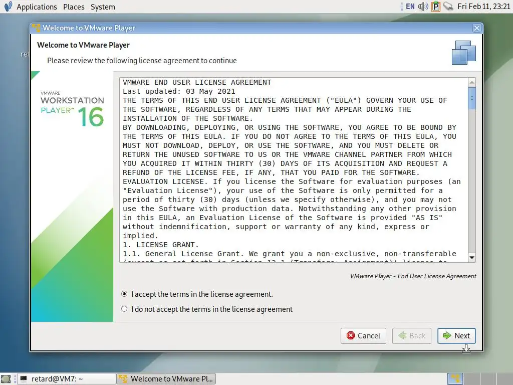Click the P tray icon in top panel
The image size is (513, 385).
coord(436,6)
